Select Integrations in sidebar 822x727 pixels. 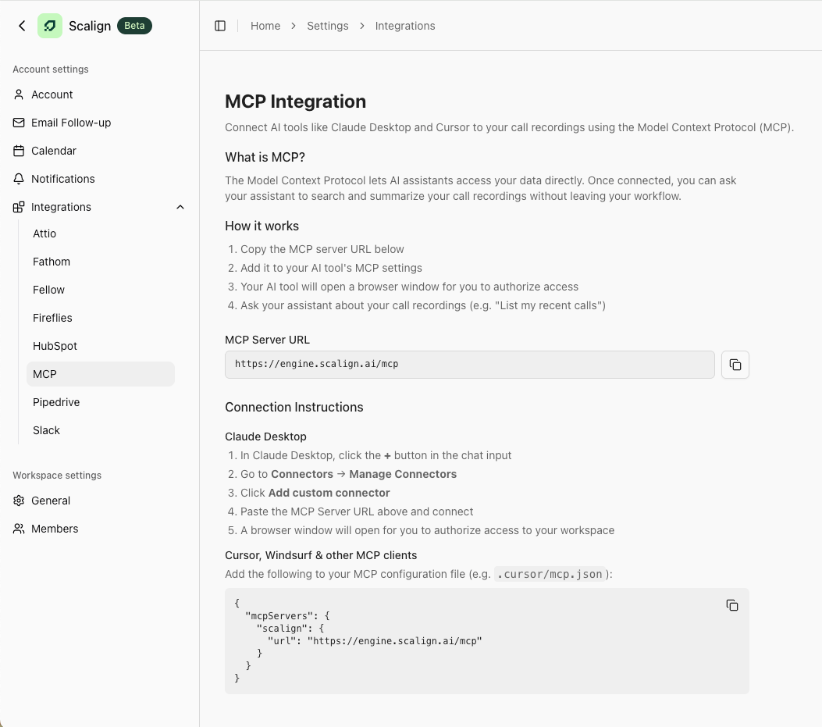click(x=61, y=207)
